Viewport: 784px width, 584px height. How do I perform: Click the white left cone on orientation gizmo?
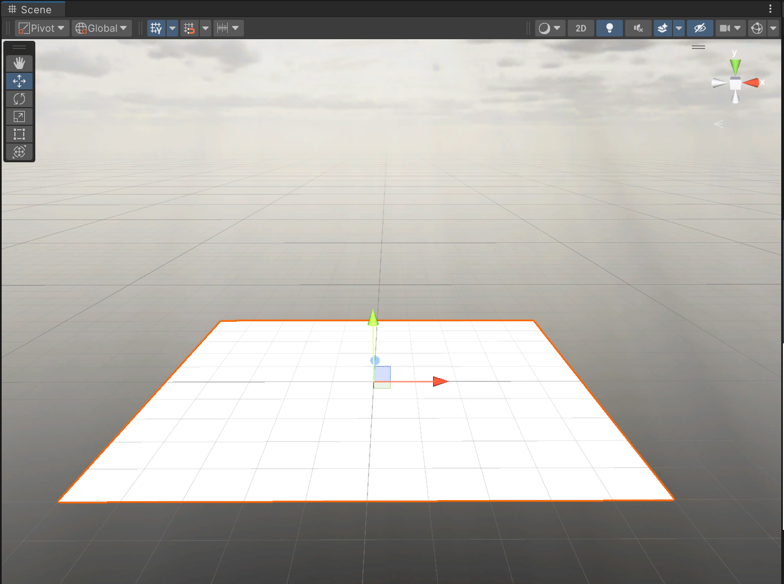[x=719, y=83]
